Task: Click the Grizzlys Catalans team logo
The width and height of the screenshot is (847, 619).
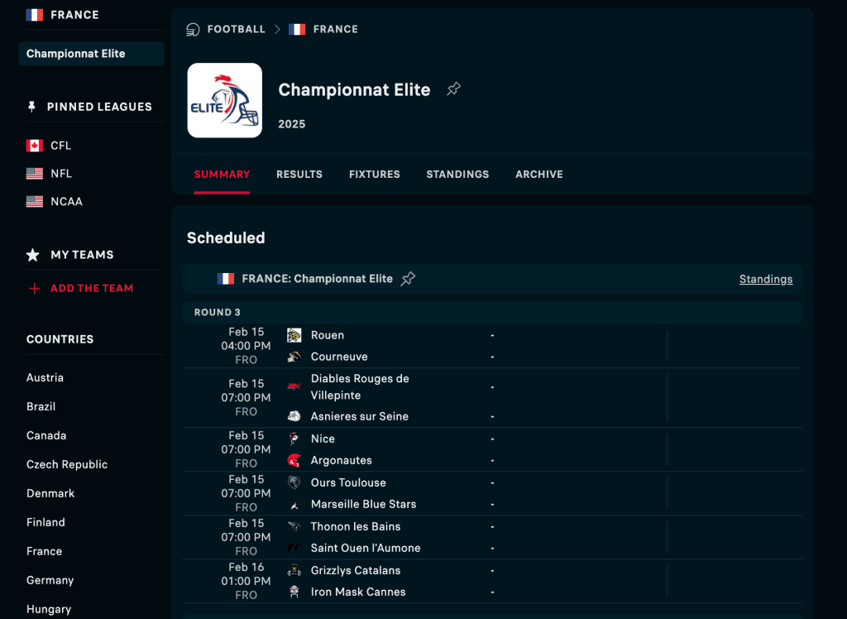Action: click(x=294, y=570)
